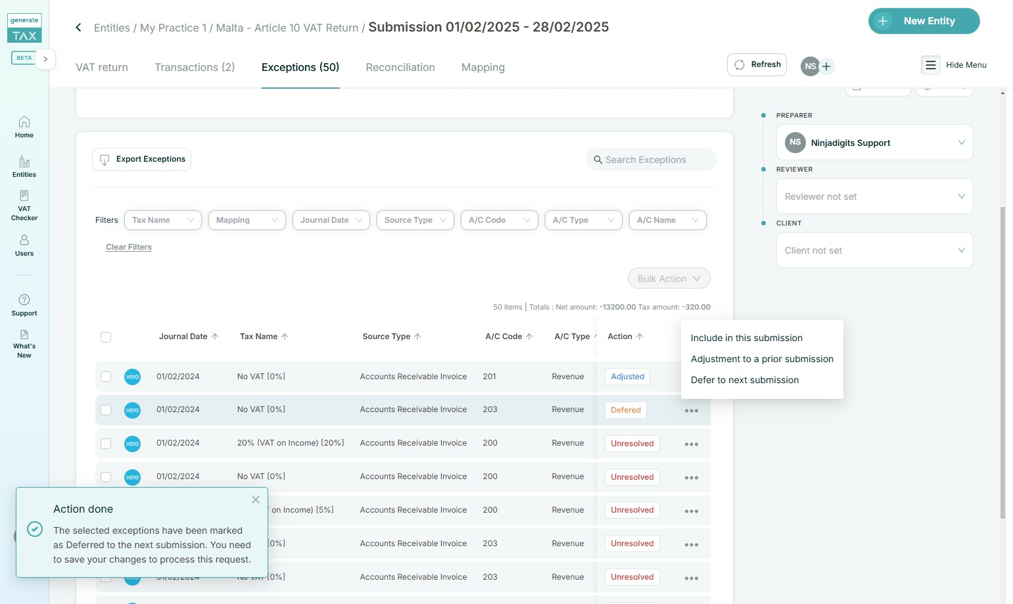Click the Search Exceptions field

651,160
